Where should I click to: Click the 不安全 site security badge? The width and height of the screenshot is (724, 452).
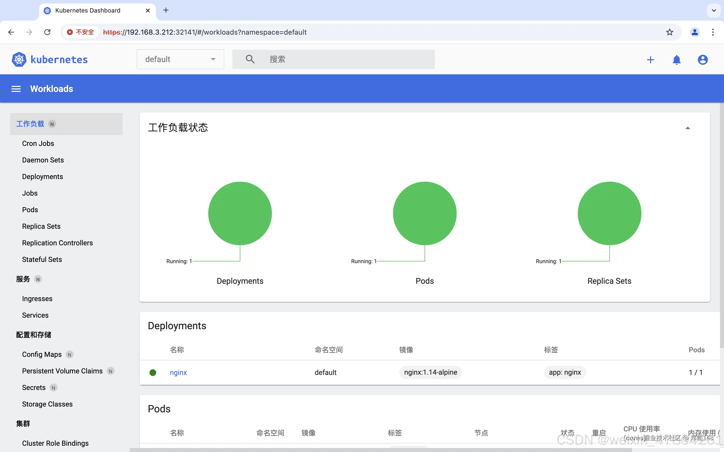tap(80, 32)
